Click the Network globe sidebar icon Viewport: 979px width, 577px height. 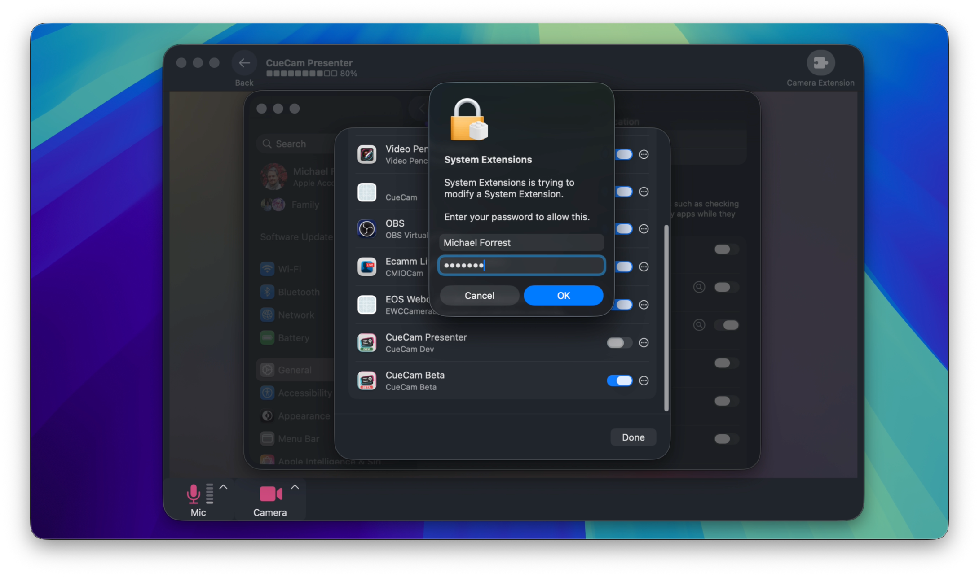click(267, 315)
